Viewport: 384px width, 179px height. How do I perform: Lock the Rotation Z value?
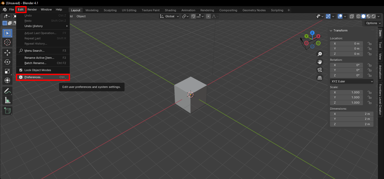tap(370, 75)
